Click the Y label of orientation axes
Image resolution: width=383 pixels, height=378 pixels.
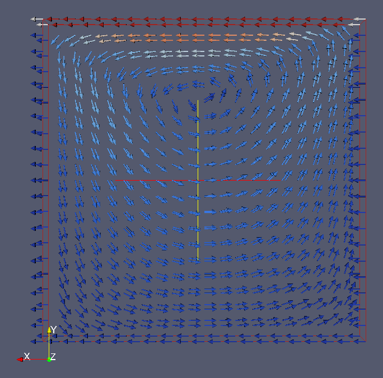[54, 329]
